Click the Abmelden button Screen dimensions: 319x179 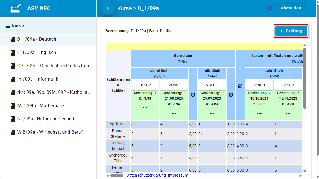click(x=291, y=8)
